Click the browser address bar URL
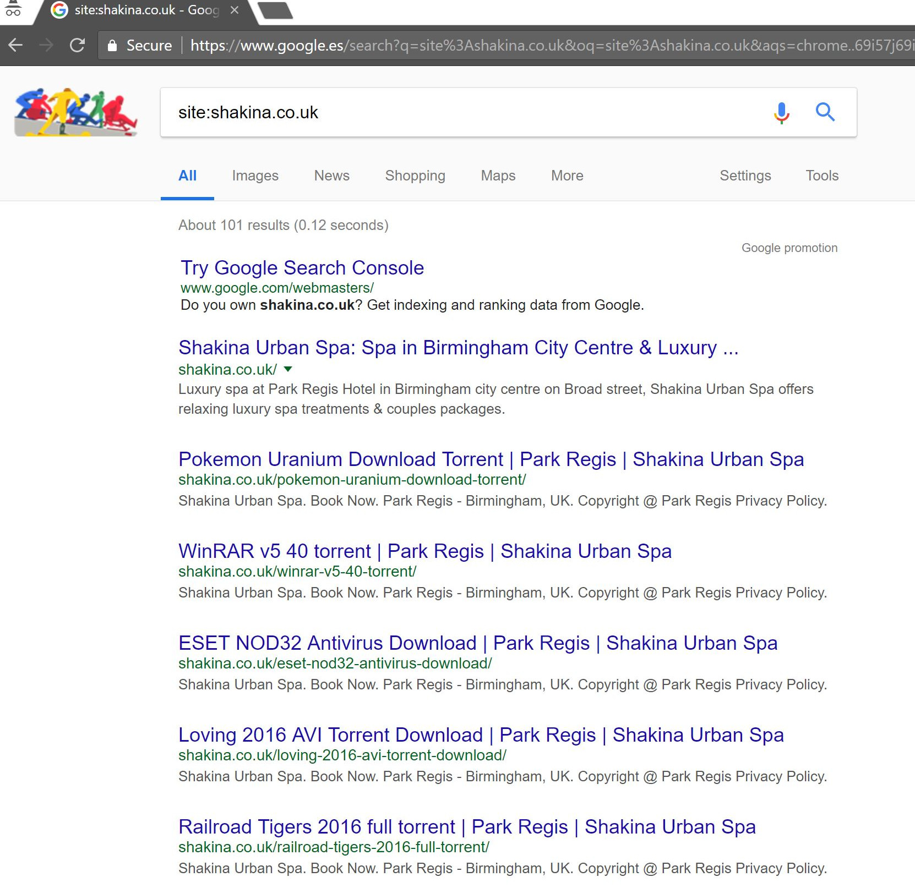 551,45
